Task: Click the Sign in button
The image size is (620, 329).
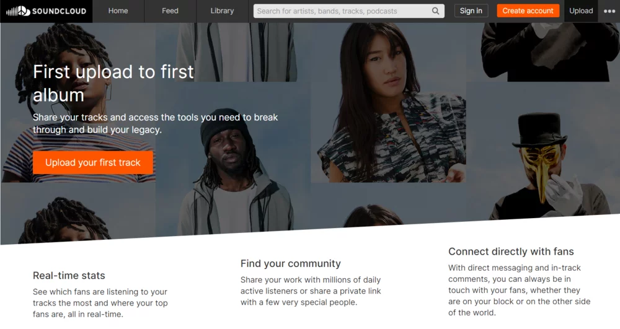Action: click(x=471, y=11)
